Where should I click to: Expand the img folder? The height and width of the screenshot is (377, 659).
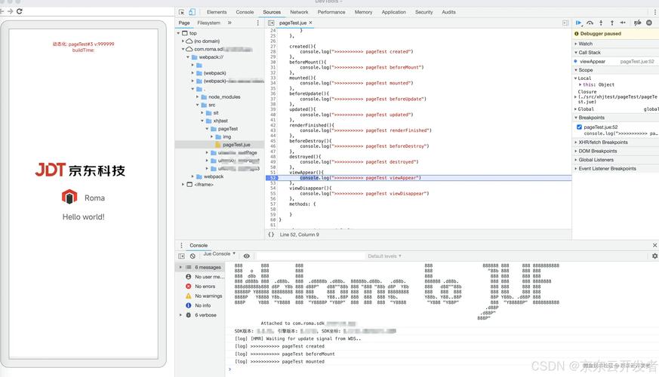[x=212, y=137]
